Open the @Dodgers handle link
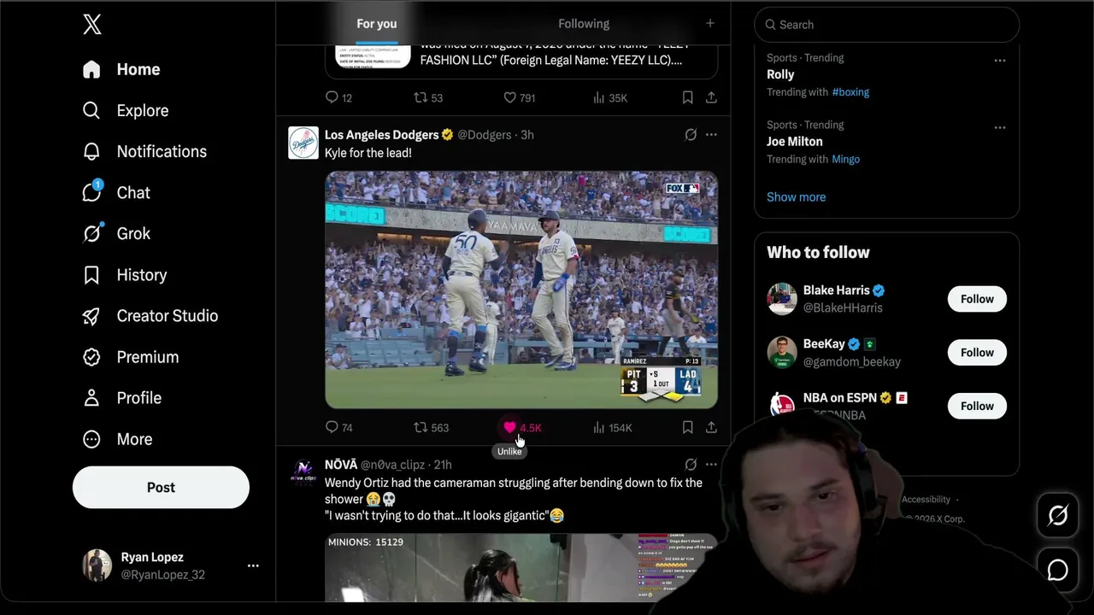This screenshot has height=615, width=1094. coord(485,135)
